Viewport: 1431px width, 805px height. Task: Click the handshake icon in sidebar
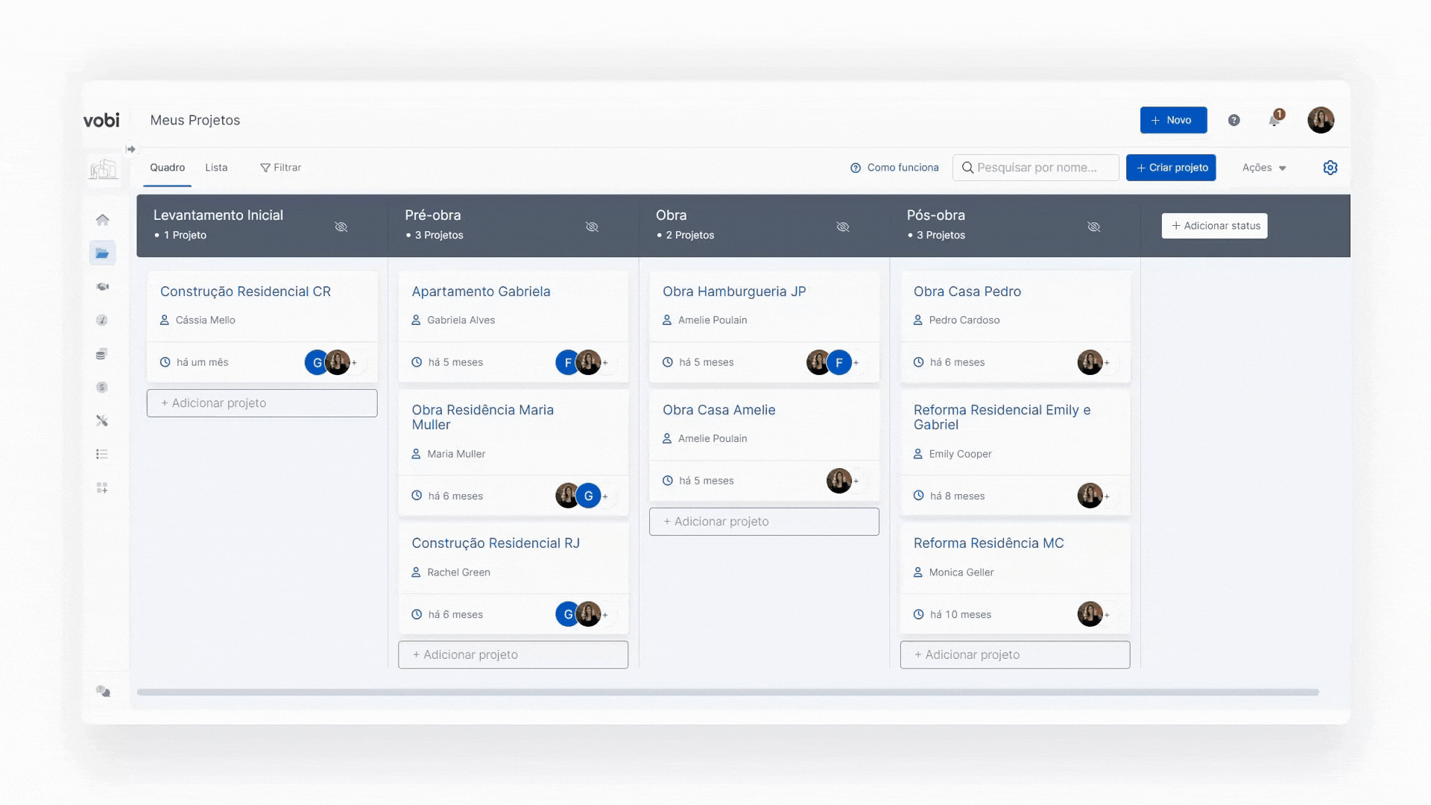coord(103,287)
